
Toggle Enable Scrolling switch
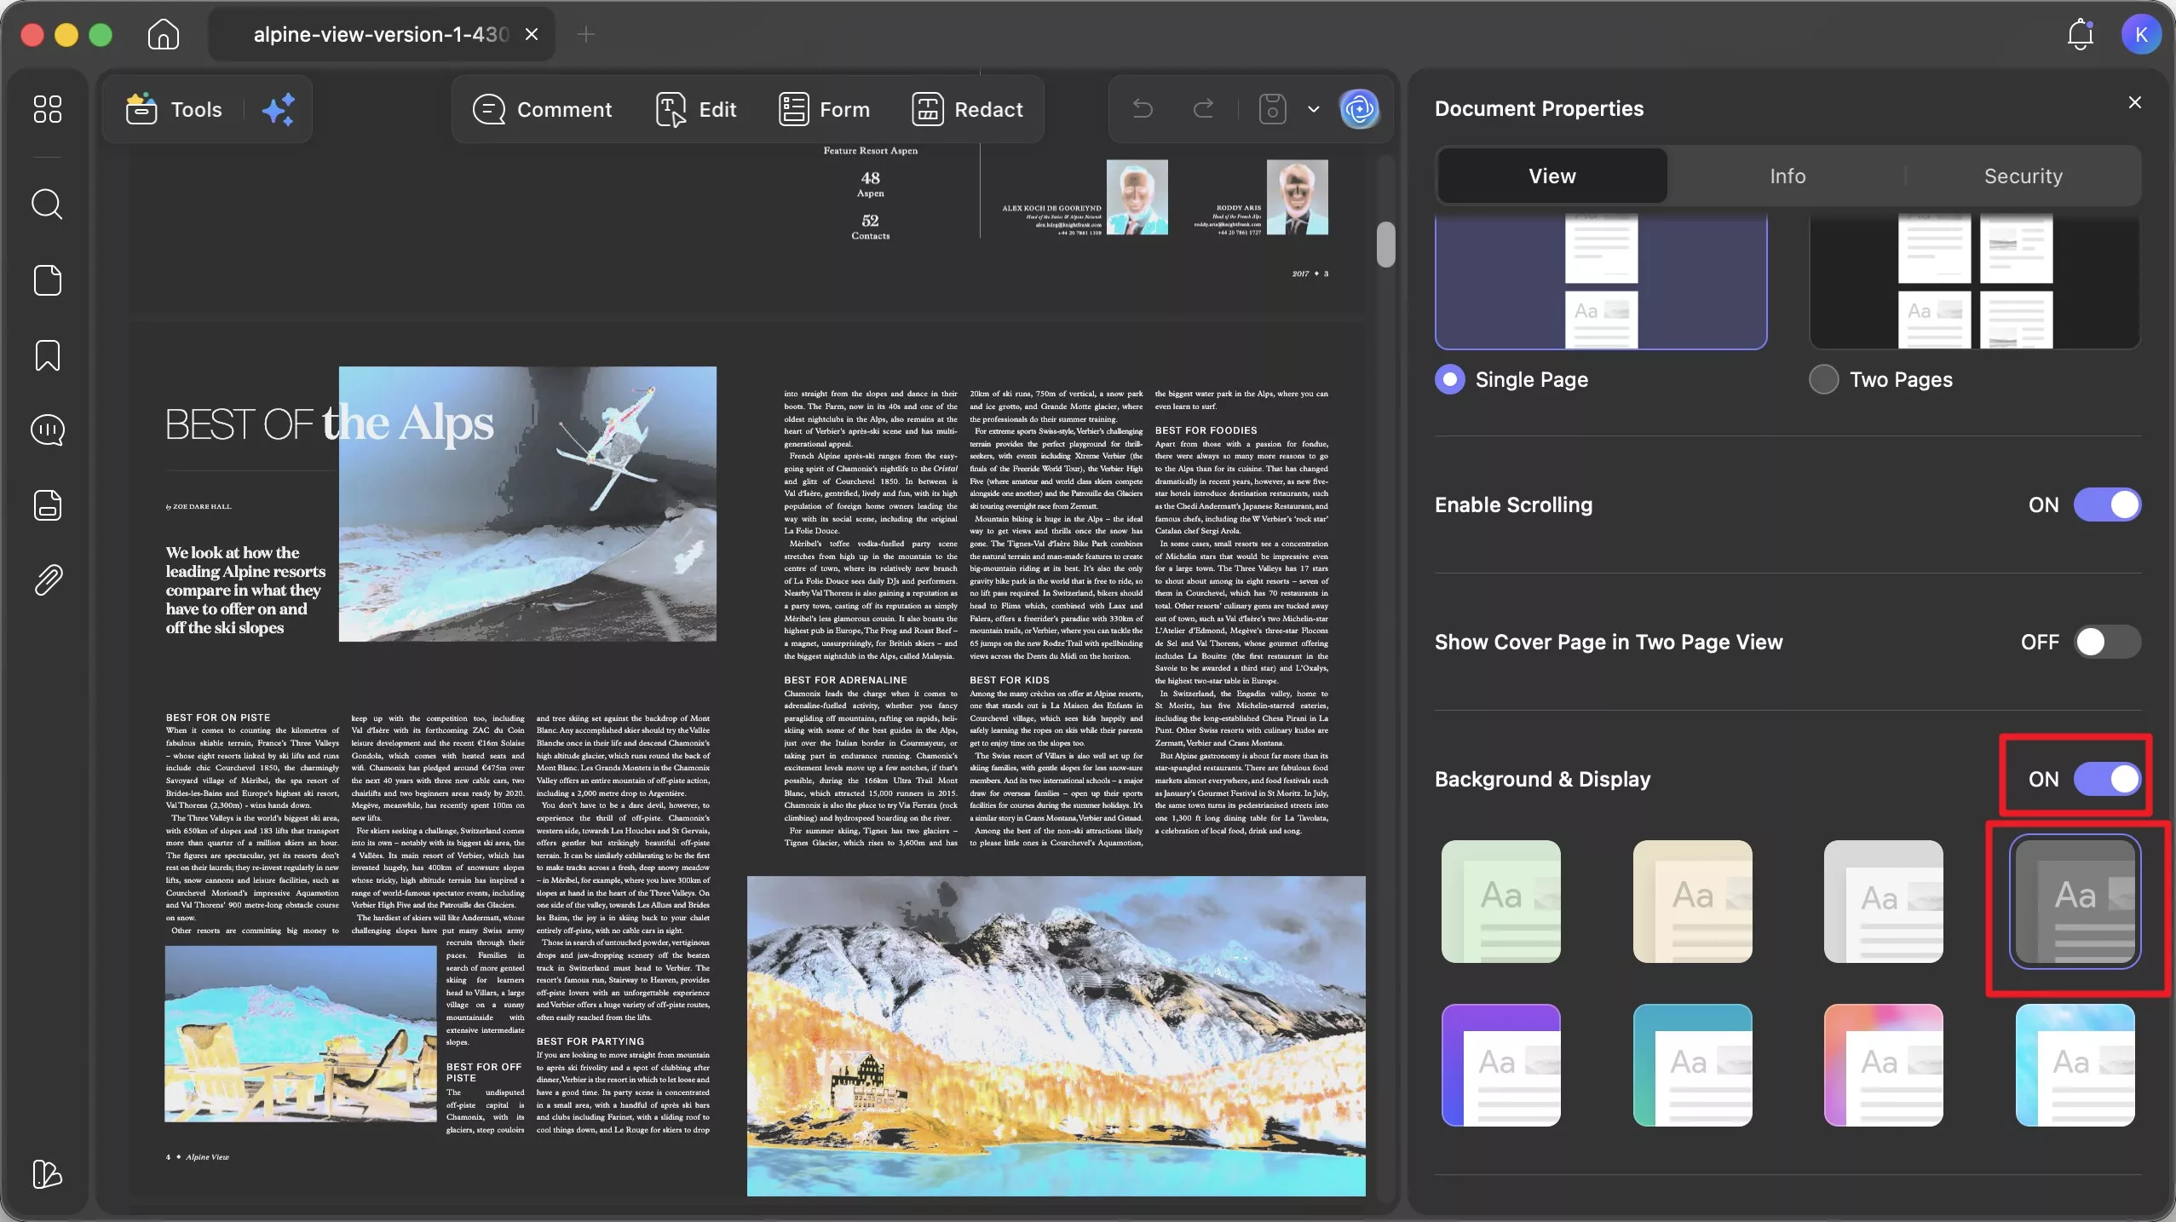2107,504
